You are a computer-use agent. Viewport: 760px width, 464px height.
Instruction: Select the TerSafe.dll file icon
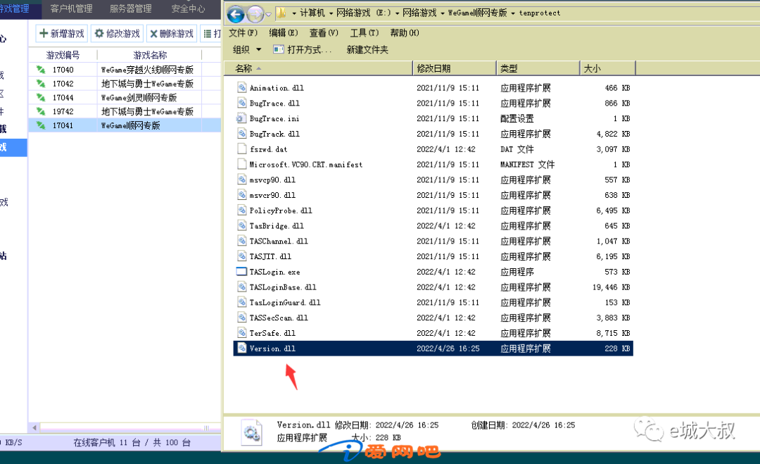point(242,333)
